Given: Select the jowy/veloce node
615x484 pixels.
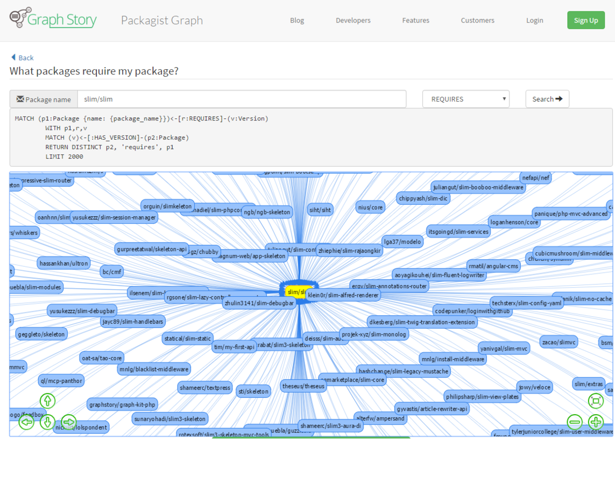Looking at the screenshot, I should click(535, 387).
